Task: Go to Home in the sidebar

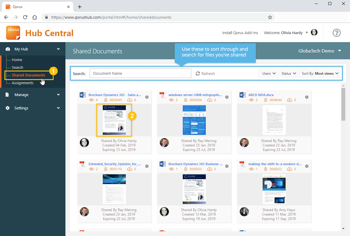Action: (x=17, y=60)
